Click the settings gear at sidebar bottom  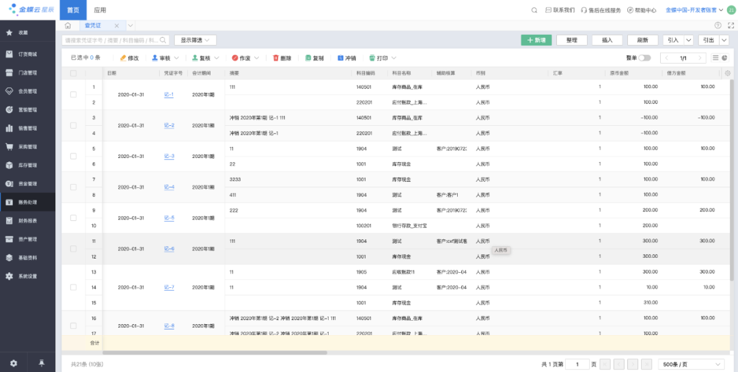[x=14, y=363]
